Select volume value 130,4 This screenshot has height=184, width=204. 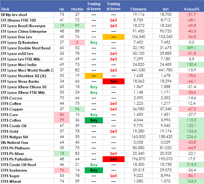coord(191,65)
